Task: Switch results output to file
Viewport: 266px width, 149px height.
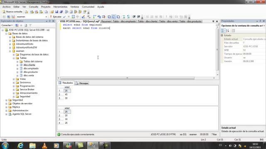Action: (x=118, y=17)
